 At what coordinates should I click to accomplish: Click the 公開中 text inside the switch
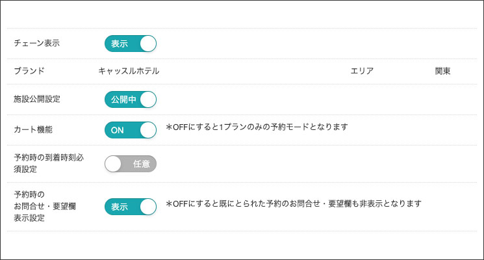point(123,99)
